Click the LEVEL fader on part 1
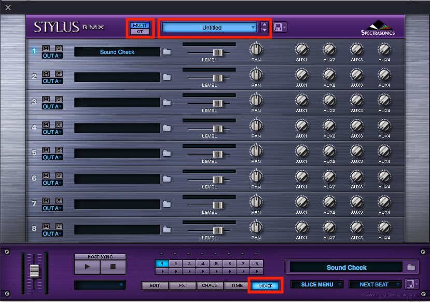The height and width of the screenshot is (302, 430). pyautogui.click(x=218, y=52)
